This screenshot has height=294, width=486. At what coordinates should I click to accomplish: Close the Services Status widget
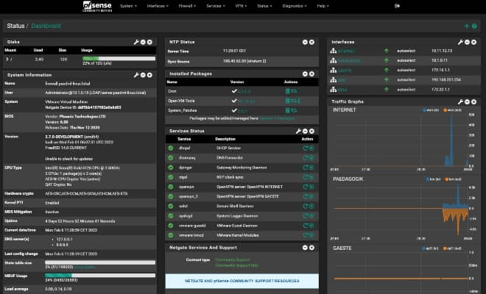311,132
